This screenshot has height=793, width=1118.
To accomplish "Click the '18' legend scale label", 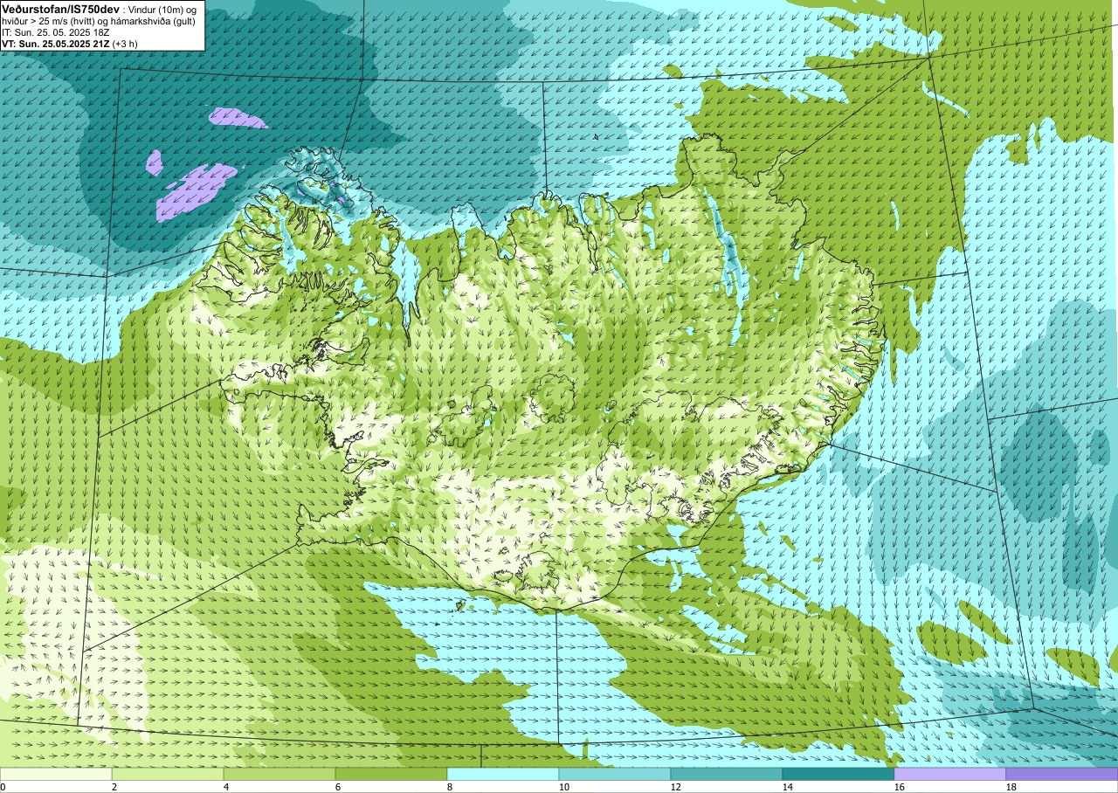I will click(x=1011, y=787).
